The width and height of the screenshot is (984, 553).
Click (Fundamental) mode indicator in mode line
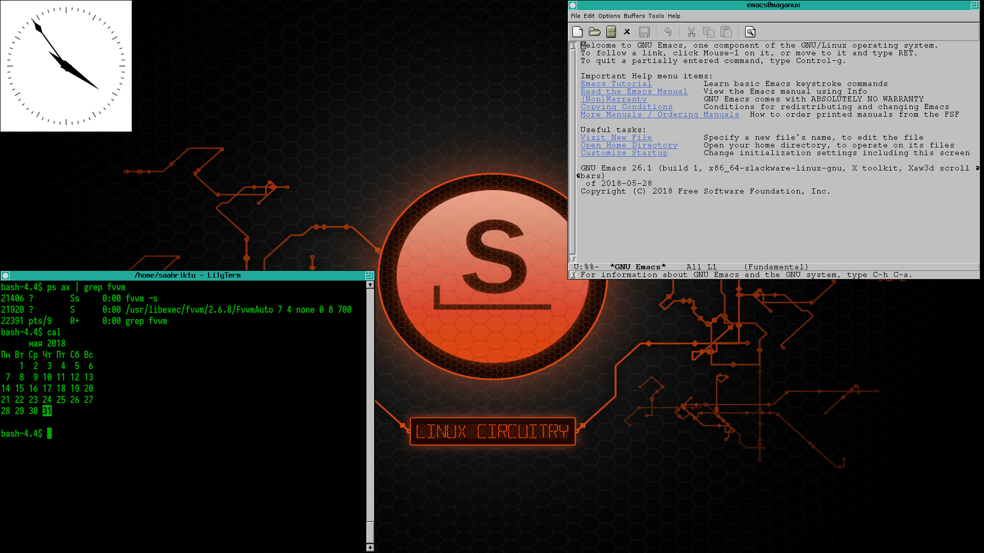776,267
